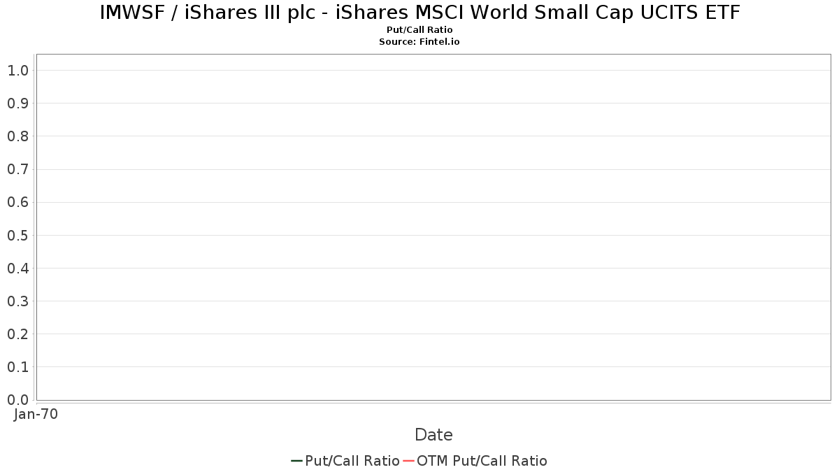Viewport: 839px width, 472px height.
Task: Click the 0.3 y-axis tick label
Action: click(18, 301)
